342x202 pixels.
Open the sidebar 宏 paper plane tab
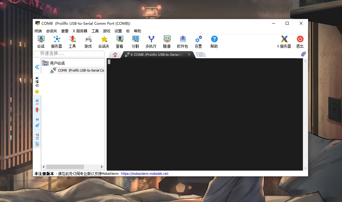(x=37, y=123)
